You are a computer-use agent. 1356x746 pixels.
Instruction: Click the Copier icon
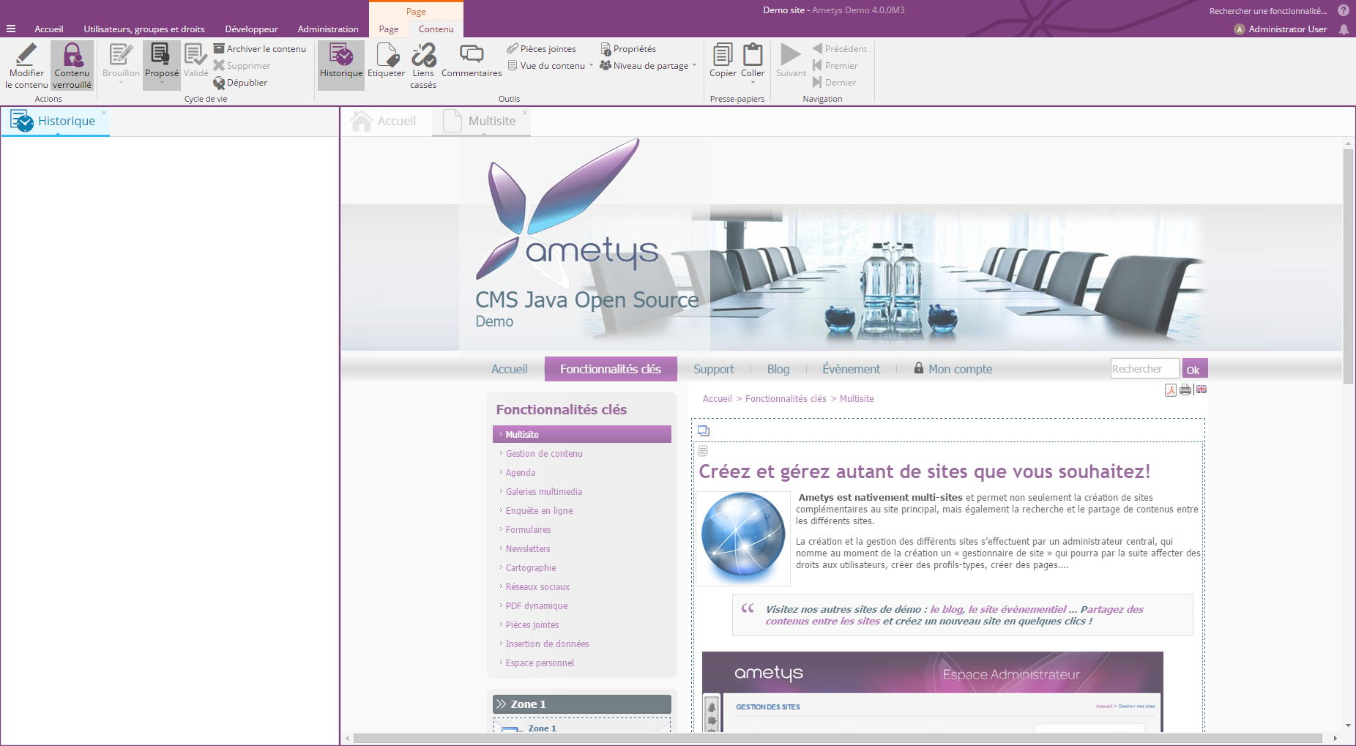click(723, 55)
